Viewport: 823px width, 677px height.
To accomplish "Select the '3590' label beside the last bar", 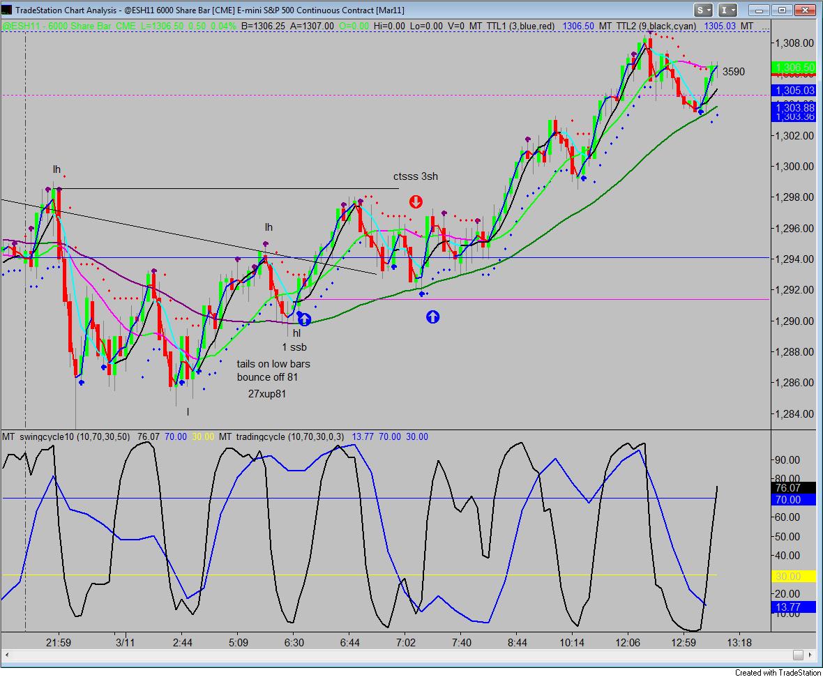I will coord(733,71).
